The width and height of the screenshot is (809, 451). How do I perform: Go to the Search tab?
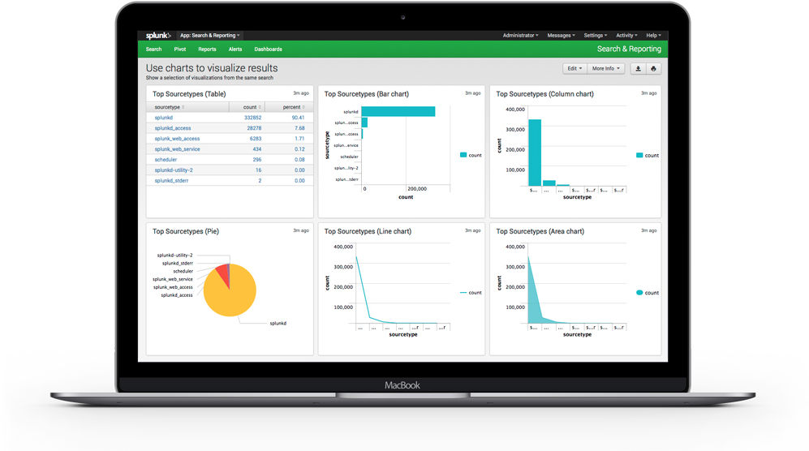coord(153,49)
